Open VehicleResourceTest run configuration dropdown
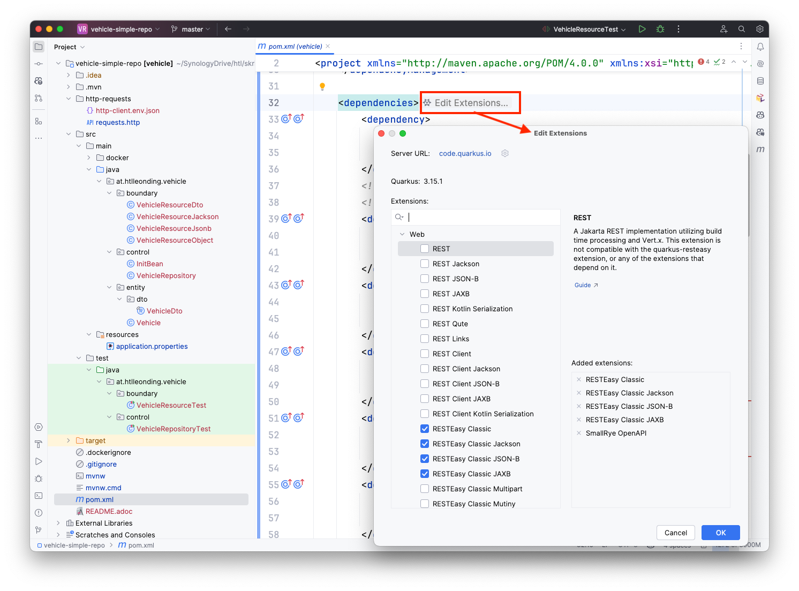 [584, 29]
